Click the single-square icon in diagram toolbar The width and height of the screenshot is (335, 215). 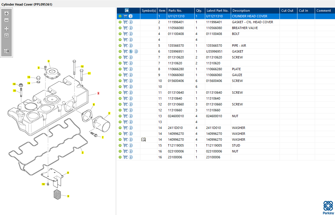pyautogui.click(x=6, y=36)
